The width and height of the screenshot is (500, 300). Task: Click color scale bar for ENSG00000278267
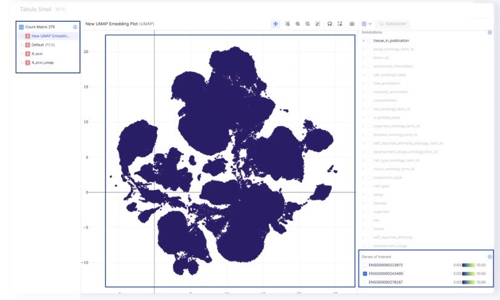469,282
